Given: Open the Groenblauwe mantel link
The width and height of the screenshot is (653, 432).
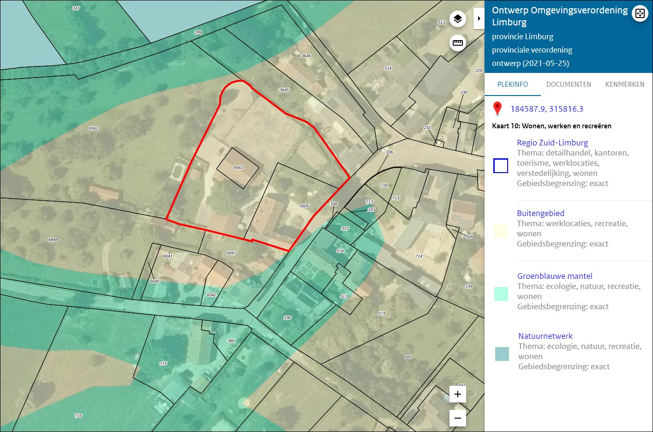Looking at the screenshot, I should 555,276.
